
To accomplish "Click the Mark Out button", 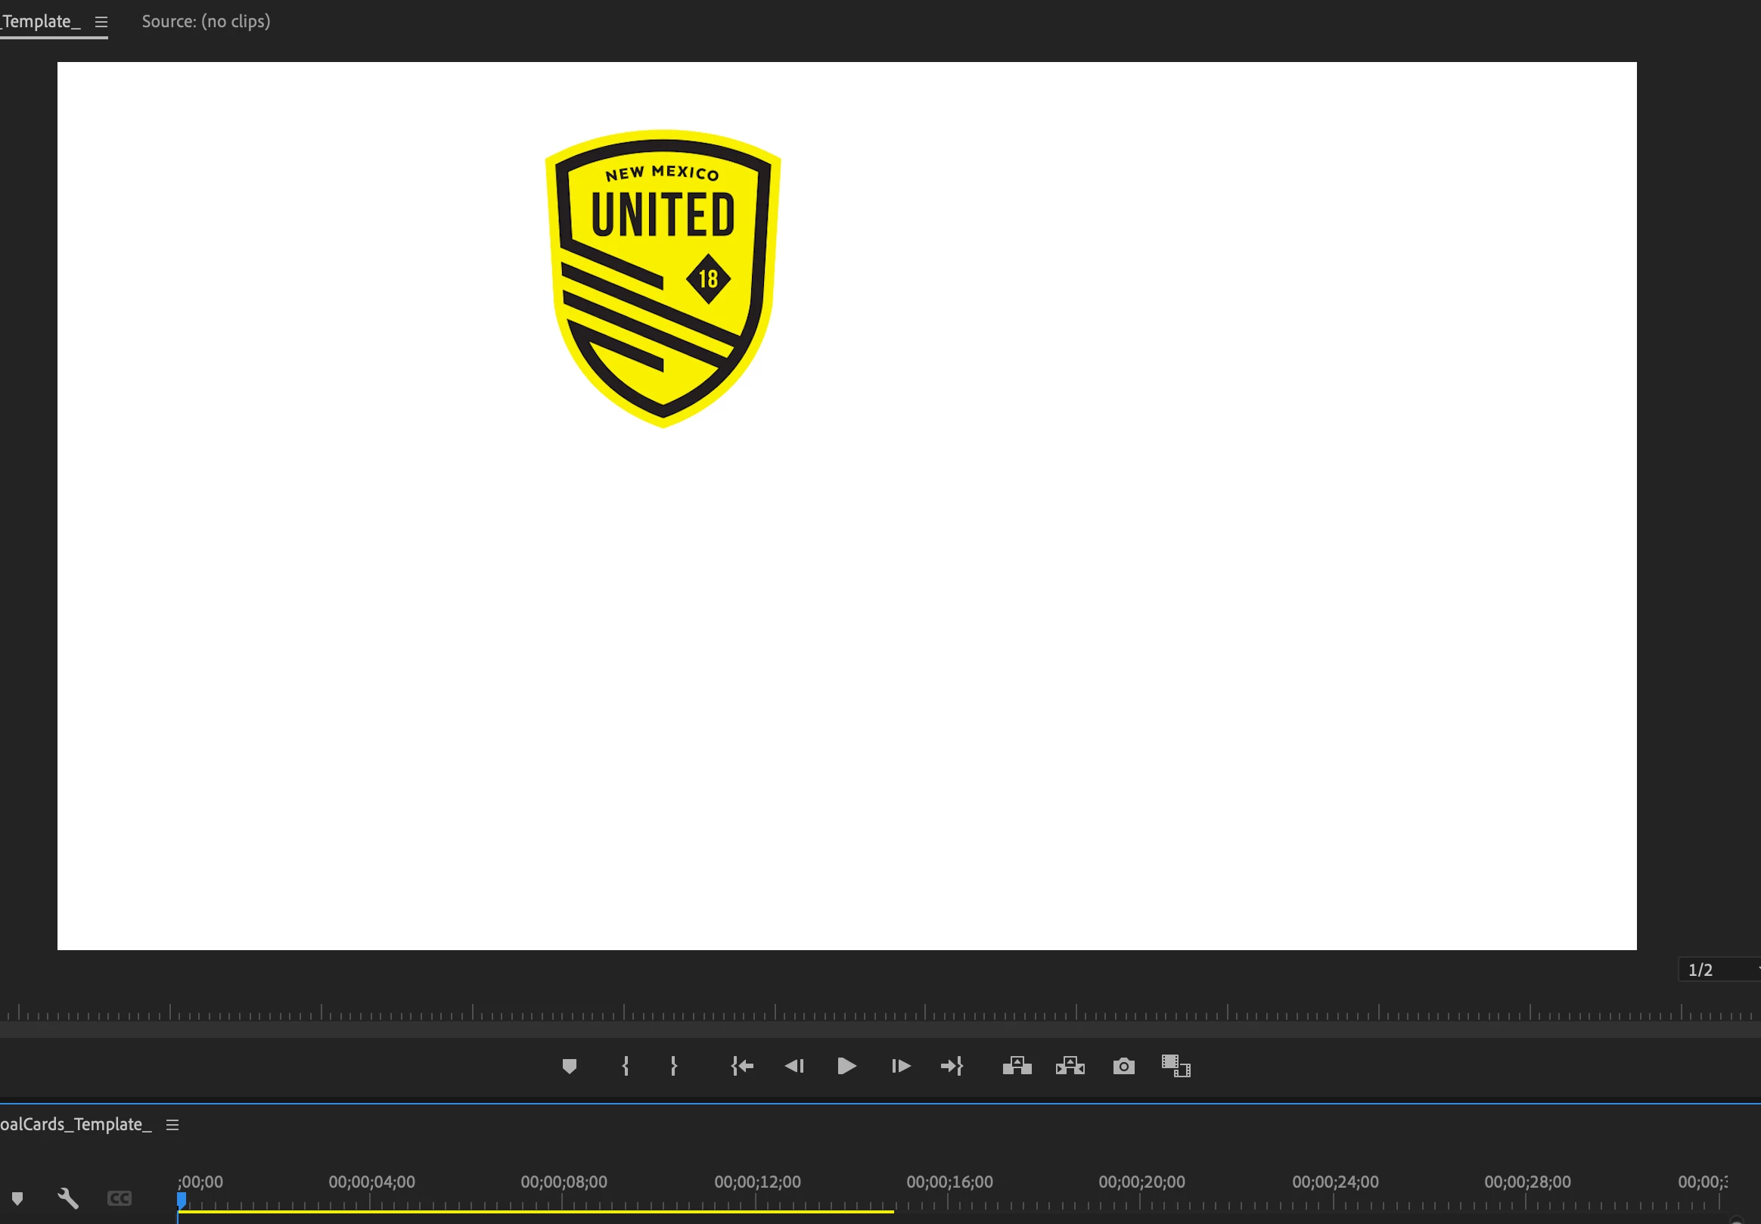I will point(673,1066).
